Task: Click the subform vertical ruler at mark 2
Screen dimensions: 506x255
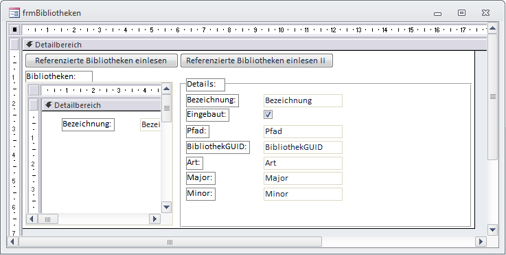Action: click(x=33, y=164)
